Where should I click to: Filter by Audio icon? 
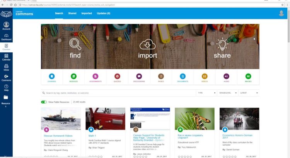click(x=226, y=77)
